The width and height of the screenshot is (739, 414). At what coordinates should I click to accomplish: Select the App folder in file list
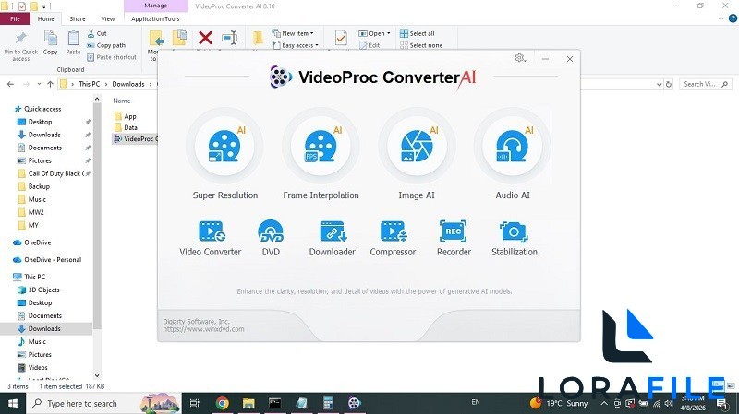130,116
